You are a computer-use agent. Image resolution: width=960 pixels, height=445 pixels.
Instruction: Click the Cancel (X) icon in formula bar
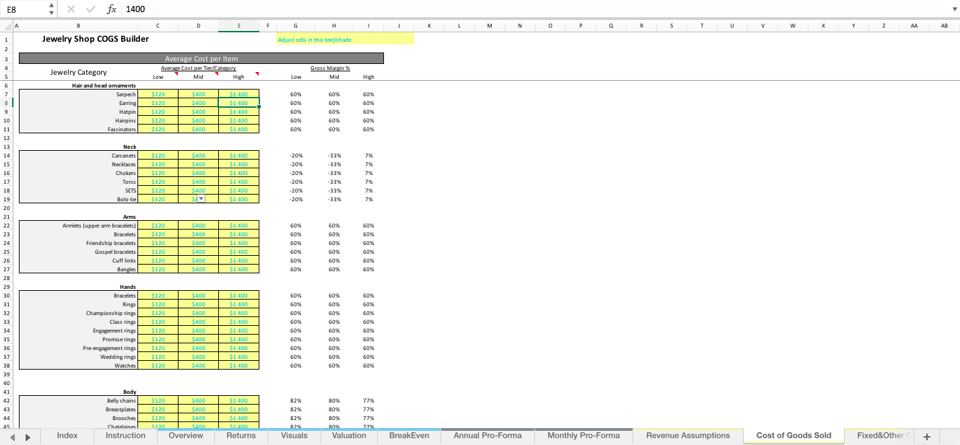(71, 9)
